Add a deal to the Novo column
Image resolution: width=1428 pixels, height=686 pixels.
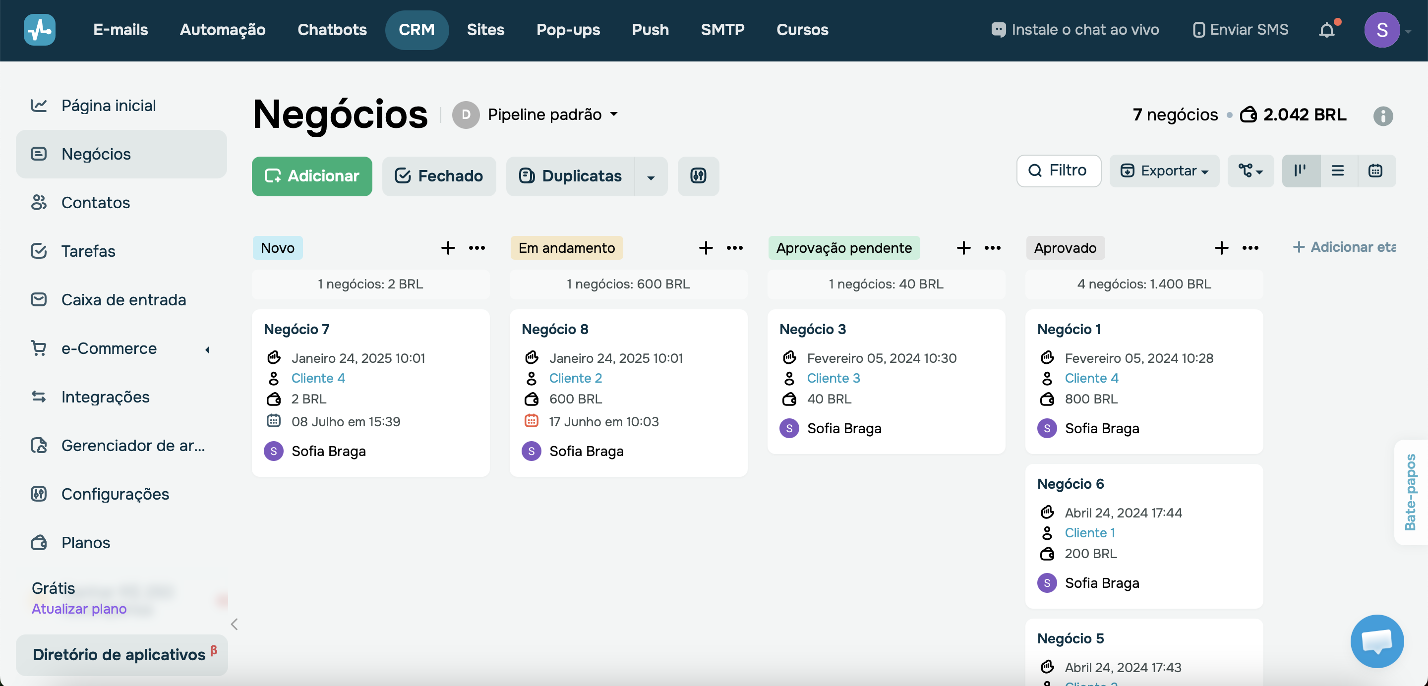pyautogui.click(x=448, y=248)
